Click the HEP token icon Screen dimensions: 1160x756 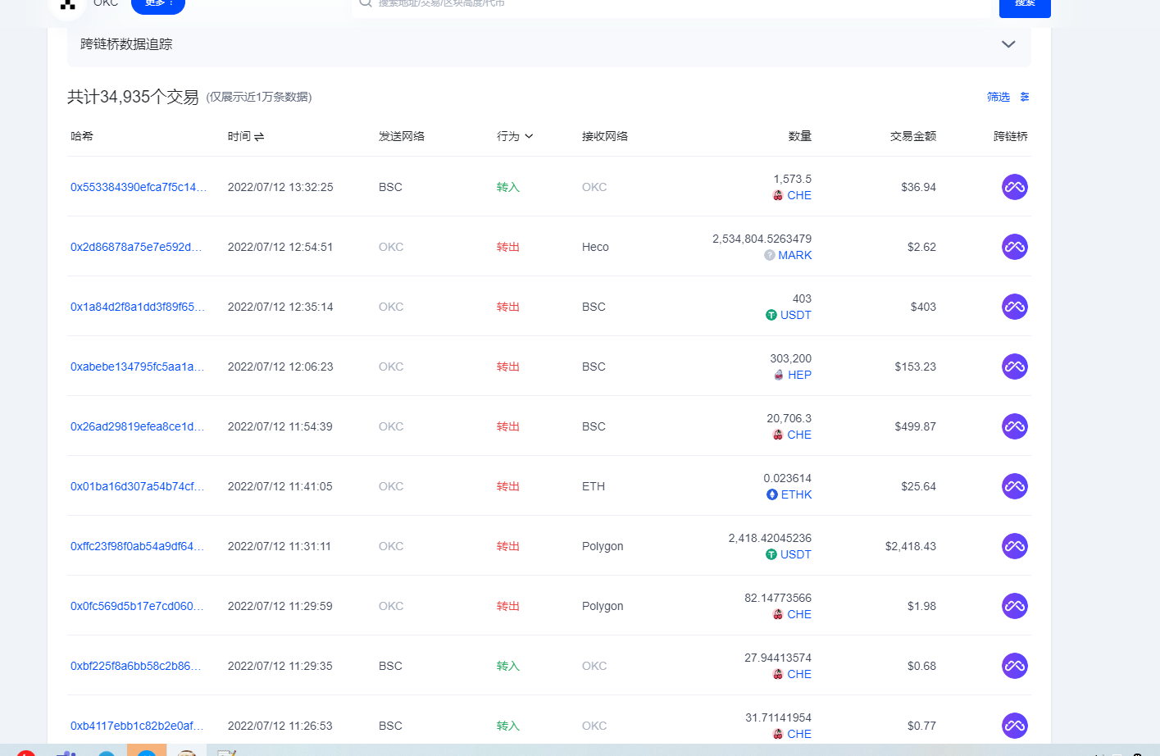[x=778, y=375]
